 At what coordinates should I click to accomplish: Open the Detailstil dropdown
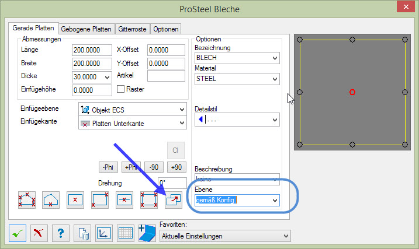point(237,120)
